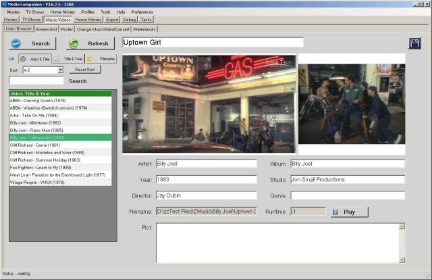The image size is (432, 280).
Task: Switch to the Screenshot tab
Action: (46, 29)
